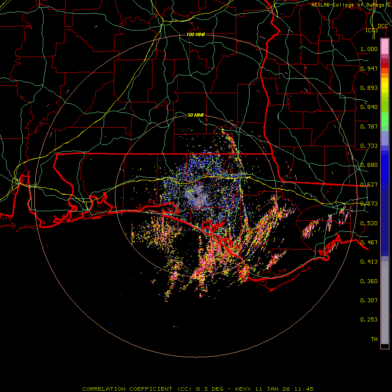
Task: Pick the pink band beside 1.000
Action: (385, 47)
